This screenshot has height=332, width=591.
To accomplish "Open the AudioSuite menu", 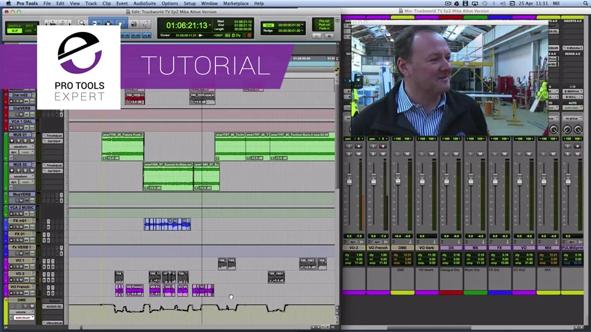I will coord(145,4).
